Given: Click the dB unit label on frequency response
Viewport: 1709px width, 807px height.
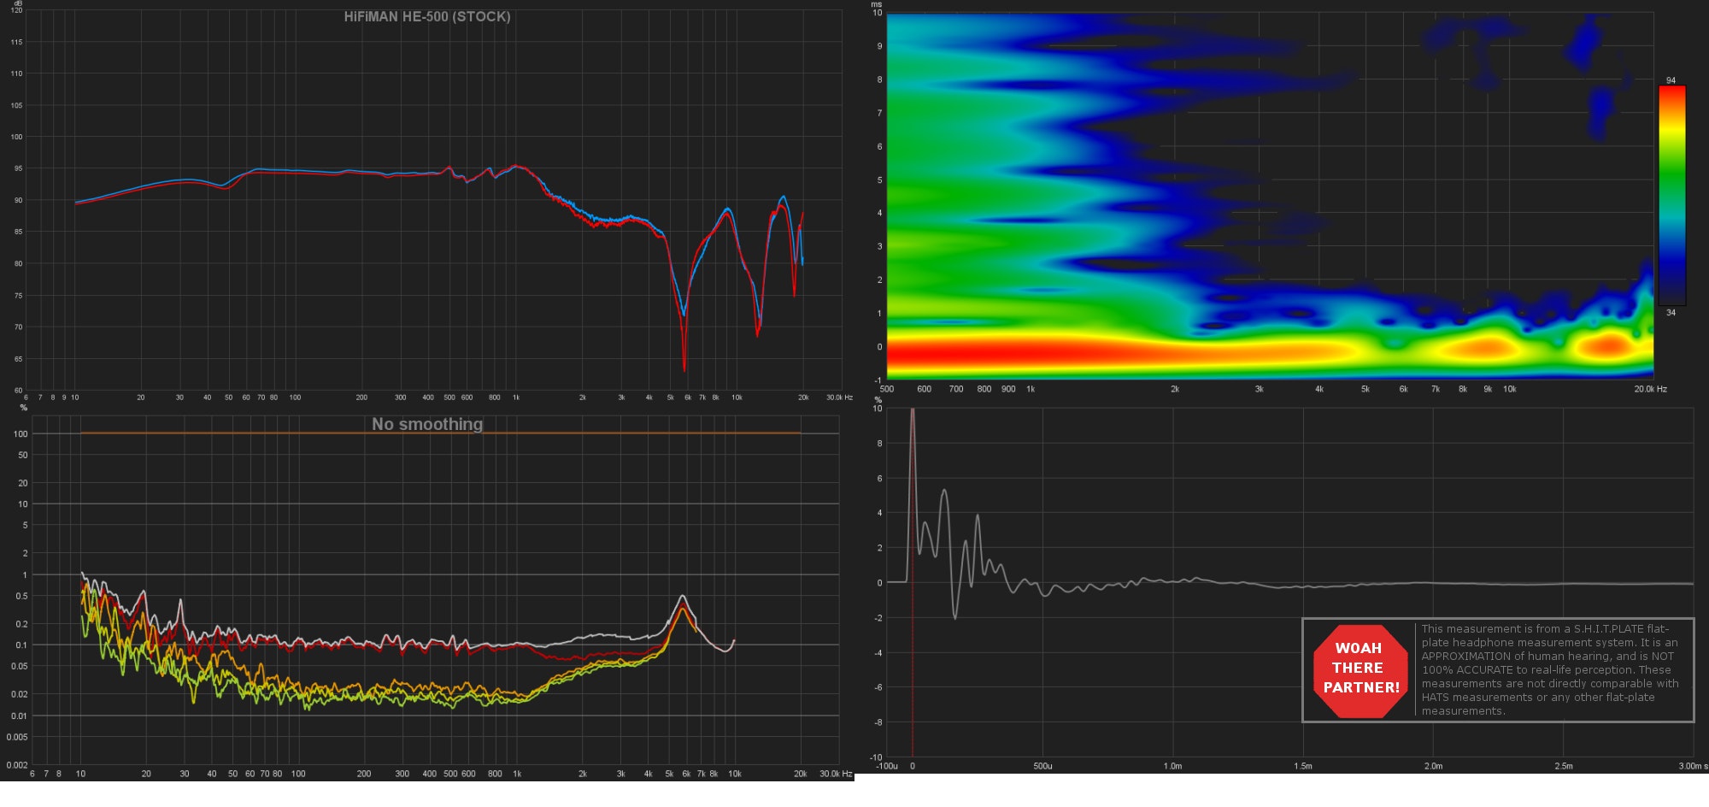Looking at the screenshot, I should pyautogui.click(x=18, y=3).
